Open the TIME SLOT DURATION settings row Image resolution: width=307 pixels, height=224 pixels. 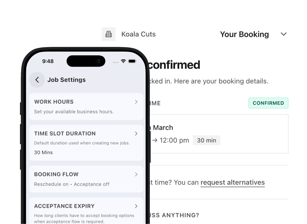tap(86, 143)
